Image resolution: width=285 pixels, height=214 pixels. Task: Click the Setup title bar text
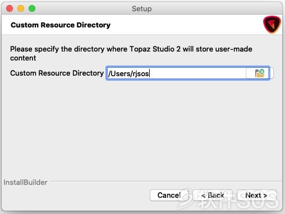point(142,8)
